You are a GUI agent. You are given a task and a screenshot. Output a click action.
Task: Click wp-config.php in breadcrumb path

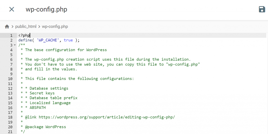[55, 27]
